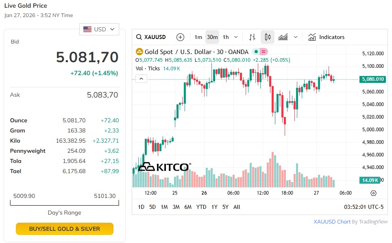This screenshot has height=243, width=392.
Task: Select the candlestick chart style icon
Action: [268, 37]
